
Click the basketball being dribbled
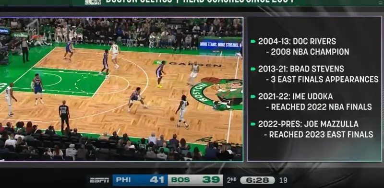(x=172, y=119)
